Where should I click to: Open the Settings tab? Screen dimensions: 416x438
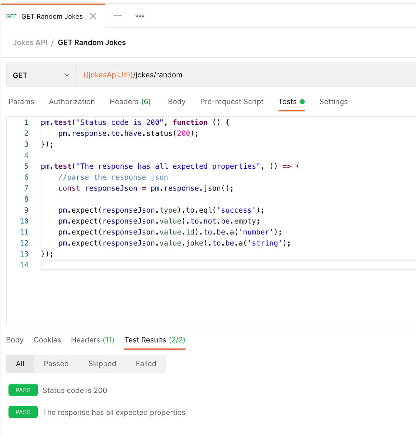pyautogui.click(x=333, y=102)
